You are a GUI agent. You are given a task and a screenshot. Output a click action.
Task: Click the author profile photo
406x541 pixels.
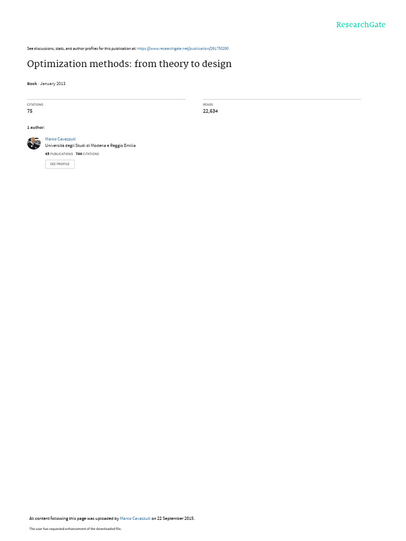point(34,143)
